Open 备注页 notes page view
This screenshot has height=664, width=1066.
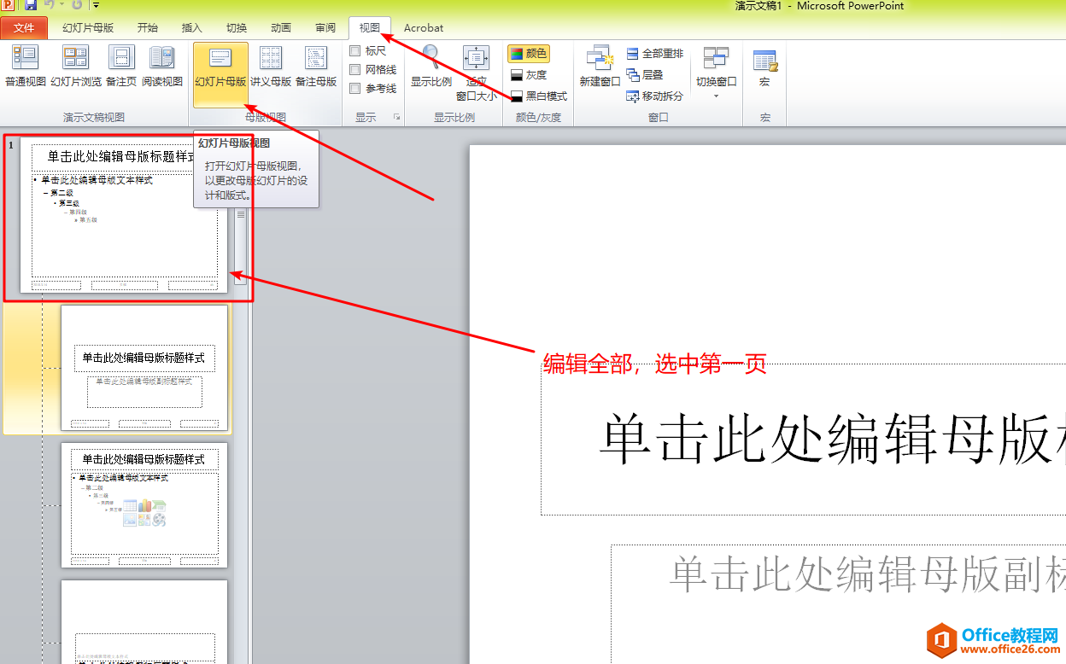pyautogui.click(x=121, y=67)
